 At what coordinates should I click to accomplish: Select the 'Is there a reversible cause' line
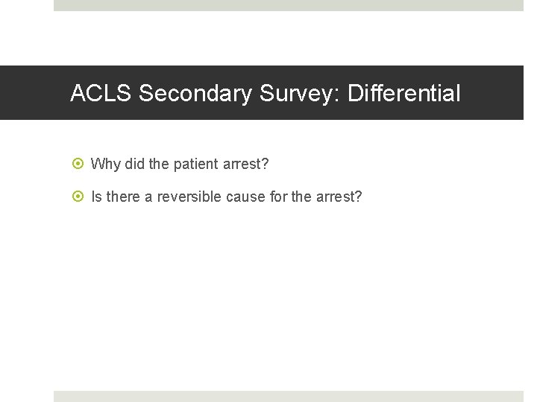click(226, 197)
